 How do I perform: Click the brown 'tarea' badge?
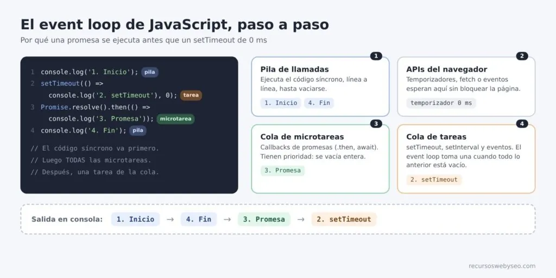pos(191,95)
